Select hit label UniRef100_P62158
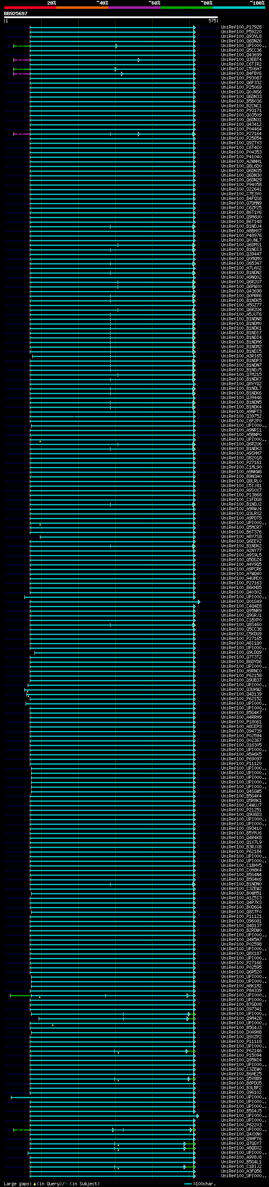The width and height of the screenshot is (269, 1187). pyautogui.click(x=241, y=675)
